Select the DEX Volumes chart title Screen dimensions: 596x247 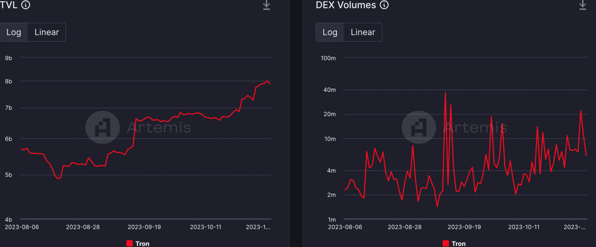pos(346,5)
